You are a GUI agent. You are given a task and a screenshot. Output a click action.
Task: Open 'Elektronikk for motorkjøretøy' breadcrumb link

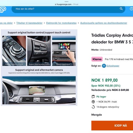click(x=61, y=23)
